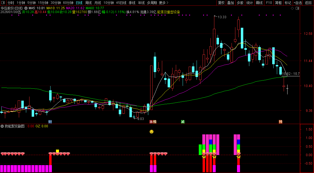Open F10 company information
314x173 pixels.
(269, 3)
